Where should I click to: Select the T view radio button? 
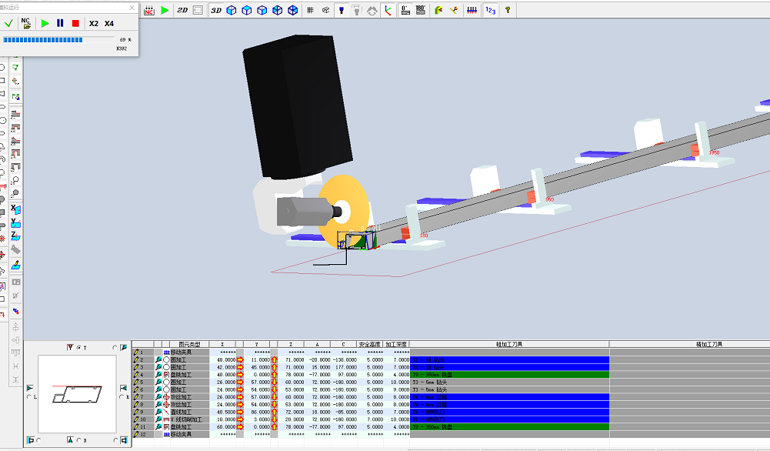78,348
